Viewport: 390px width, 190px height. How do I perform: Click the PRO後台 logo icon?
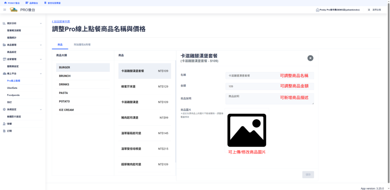point(14,9)
